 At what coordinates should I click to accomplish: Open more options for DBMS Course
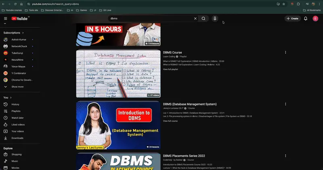pos(285,52)
